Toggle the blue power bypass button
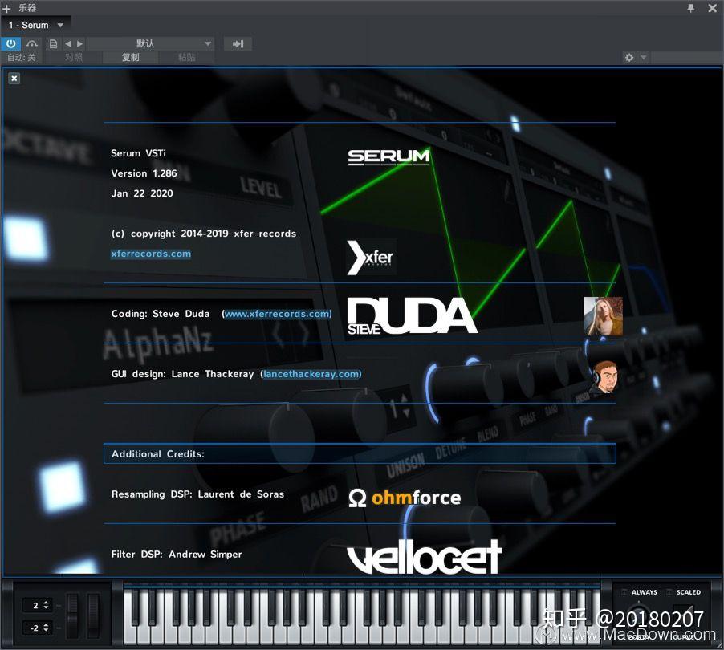724x650 pixels. click(10, 44)
